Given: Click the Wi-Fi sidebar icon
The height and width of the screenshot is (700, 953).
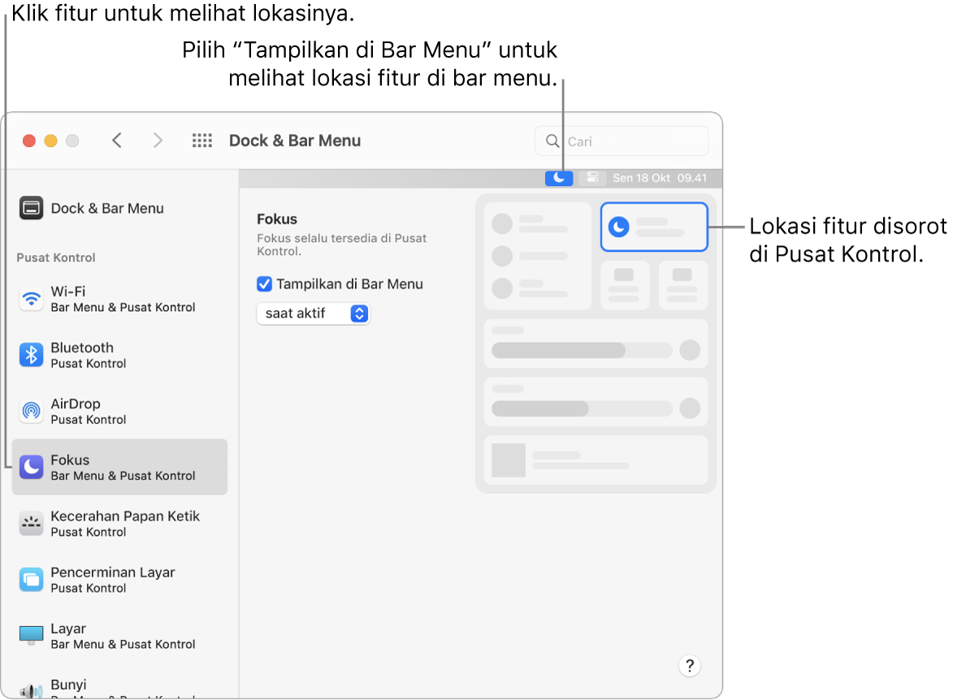Looking at the screenshot, I should [31, 299].
